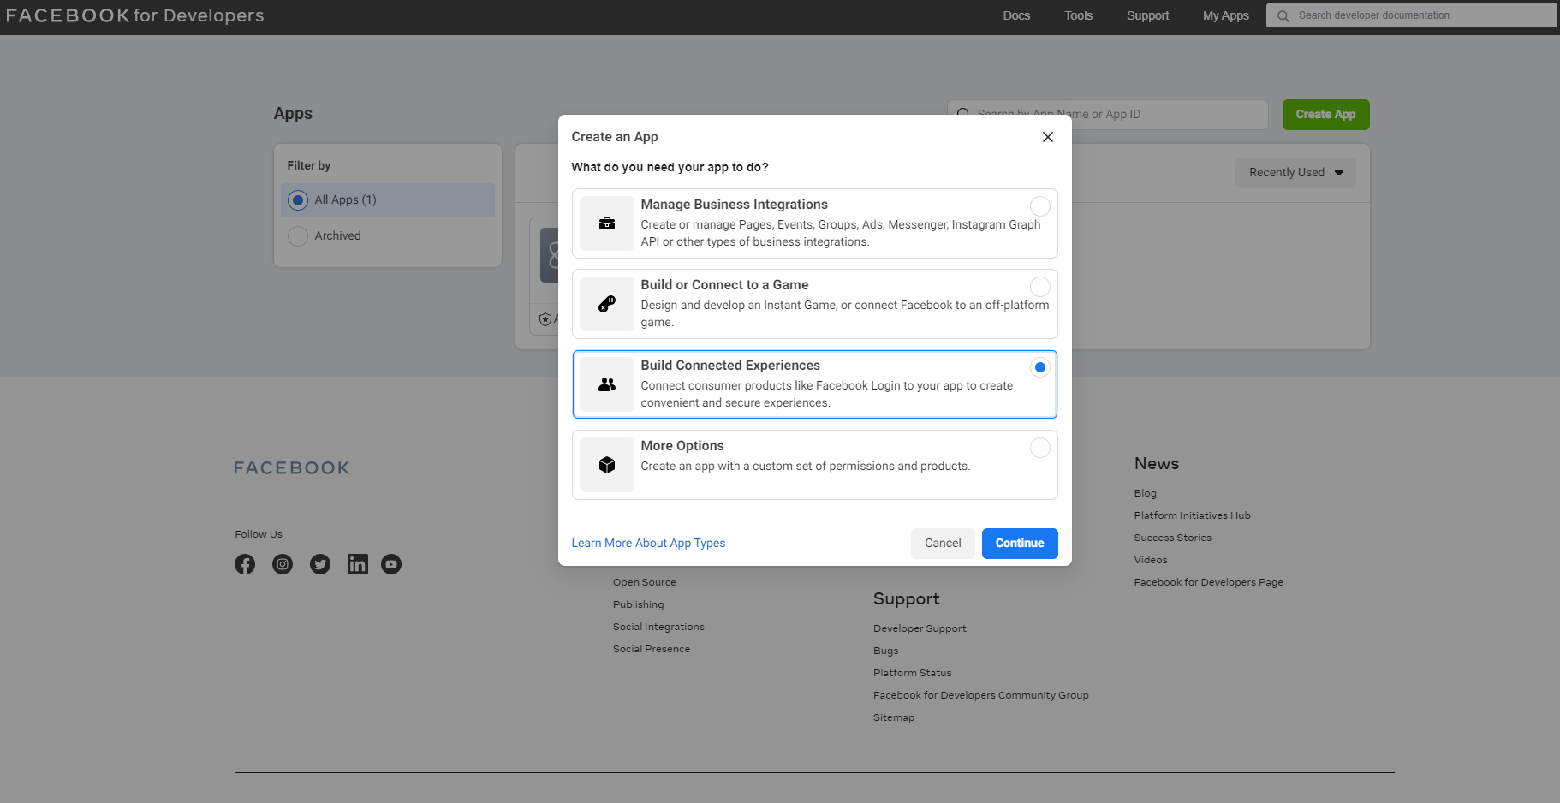Click the Build or Connect to a Game card title
The image size is (1560, 803).
(724, 285)
